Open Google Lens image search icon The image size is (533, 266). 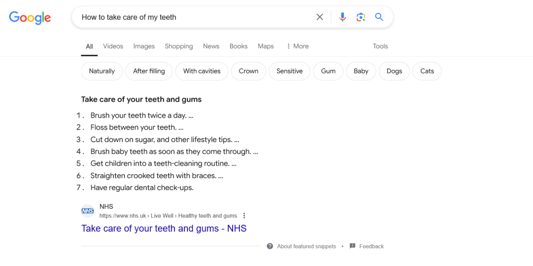pos(361,17)
